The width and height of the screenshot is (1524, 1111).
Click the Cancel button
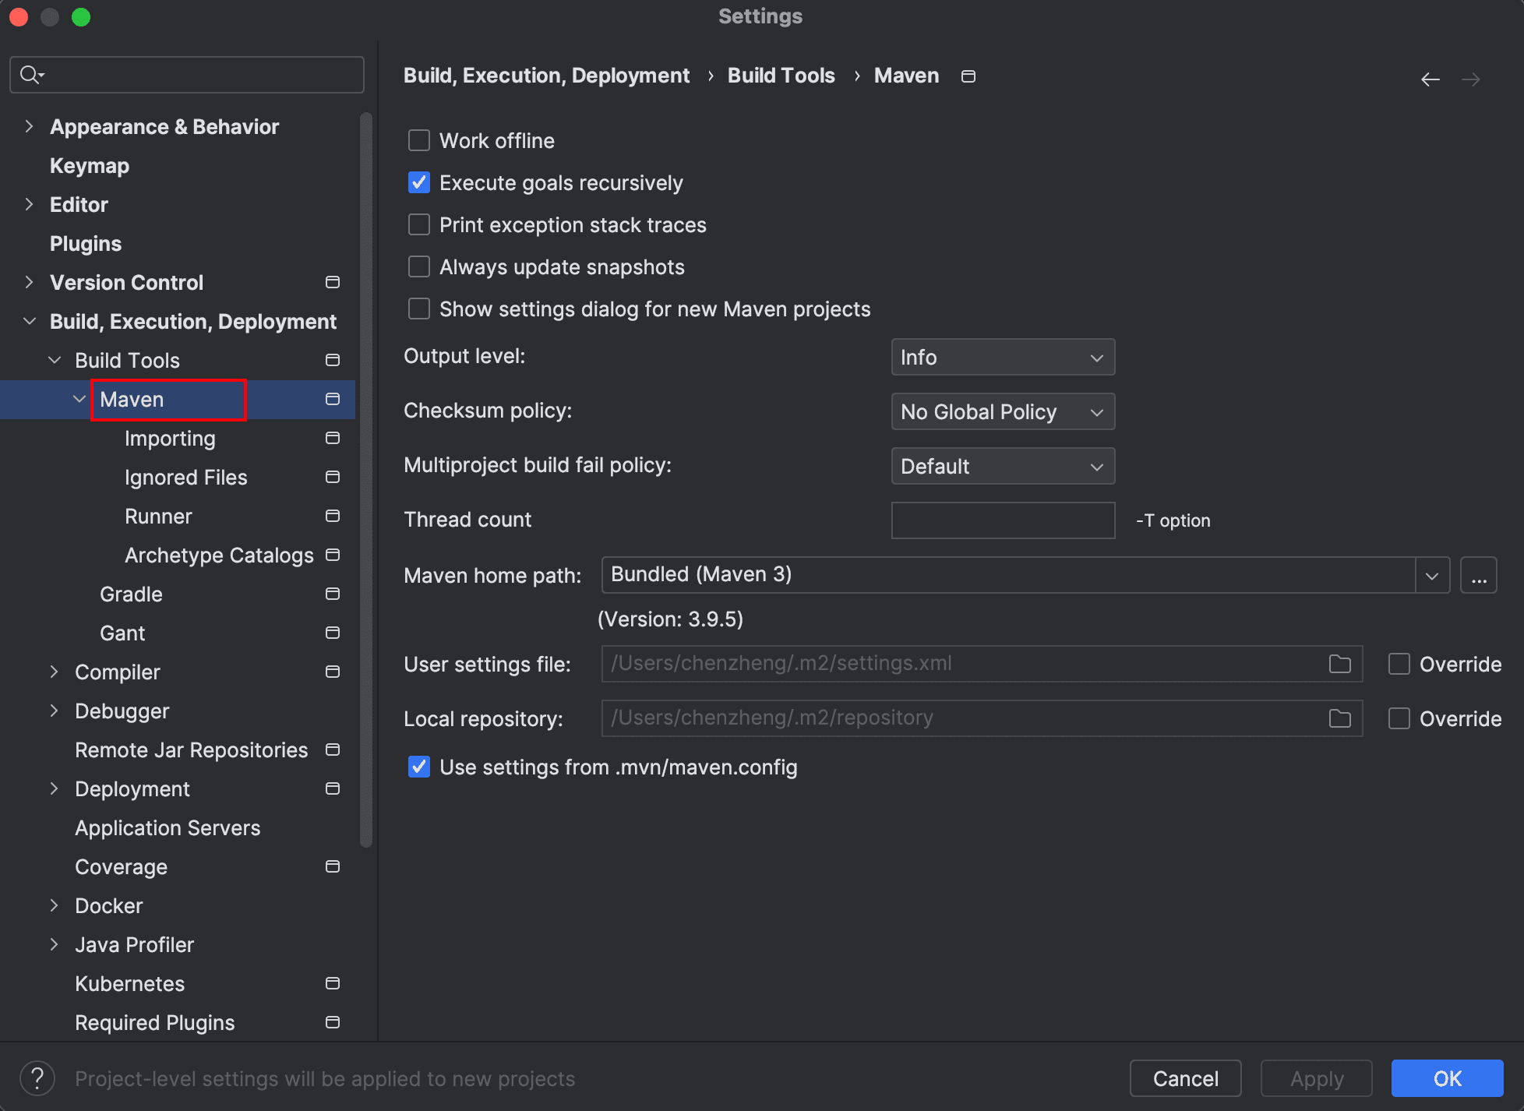(x=1185, y=1078)
